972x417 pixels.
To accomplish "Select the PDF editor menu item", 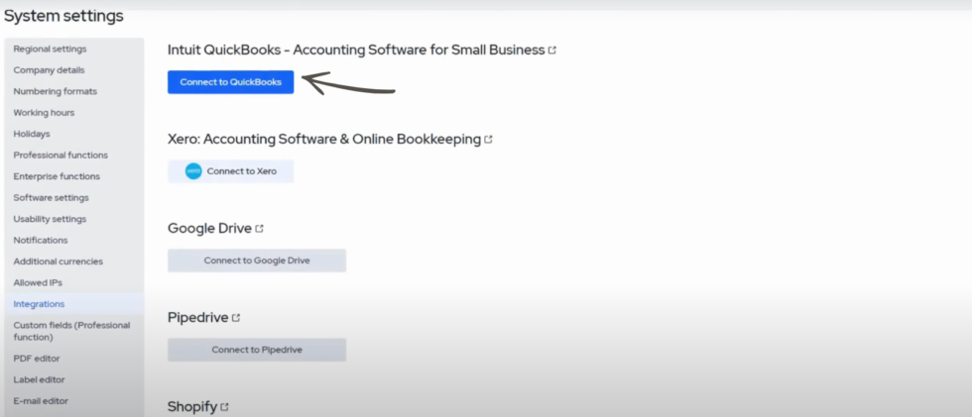I will coord(37,359).
